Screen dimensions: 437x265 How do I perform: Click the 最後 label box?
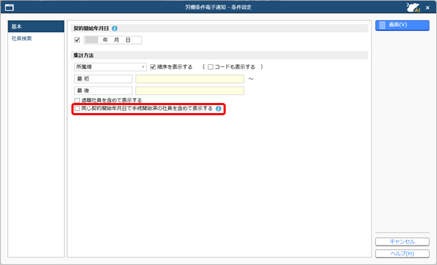point(103,91)
